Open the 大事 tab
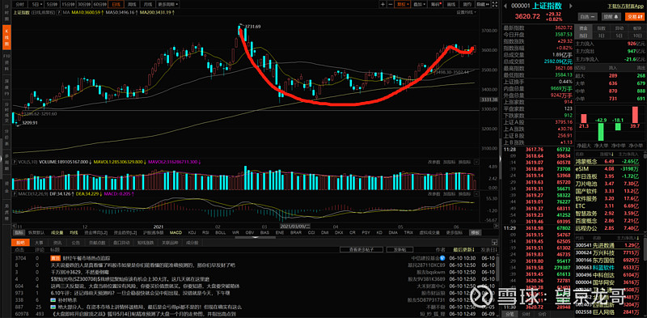The height and width of the screenshot is (318, 647). tap(39, 243)
